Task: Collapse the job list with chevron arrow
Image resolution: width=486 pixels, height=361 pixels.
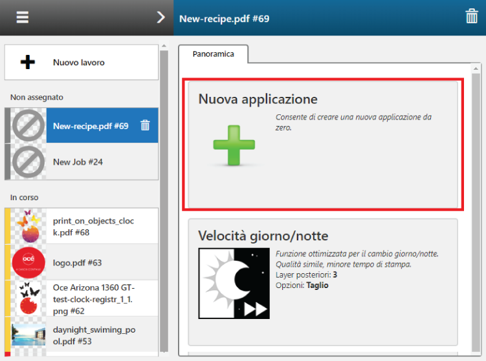Action: (x=160, y=17)
